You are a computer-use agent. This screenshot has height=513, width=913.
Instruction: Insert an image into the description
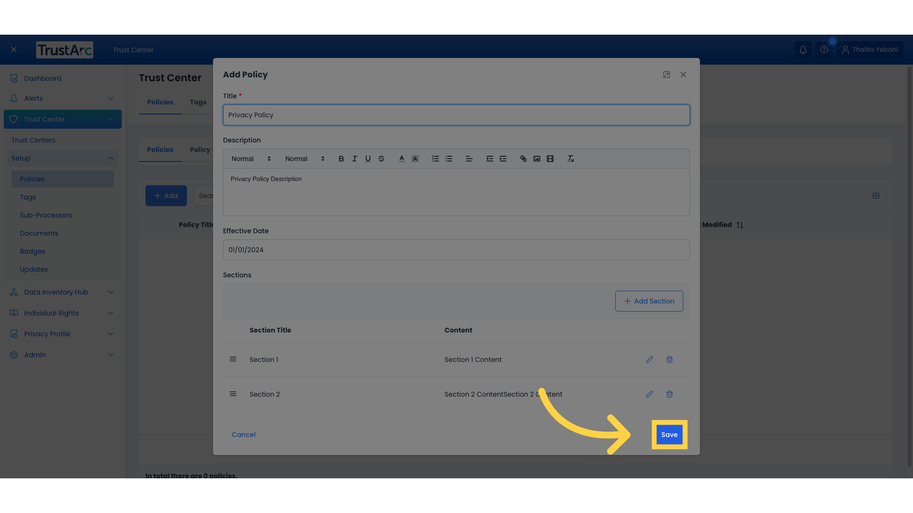(x=537, y=159)
